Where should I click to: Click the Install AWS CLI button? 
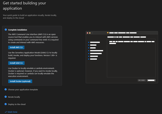16,47
